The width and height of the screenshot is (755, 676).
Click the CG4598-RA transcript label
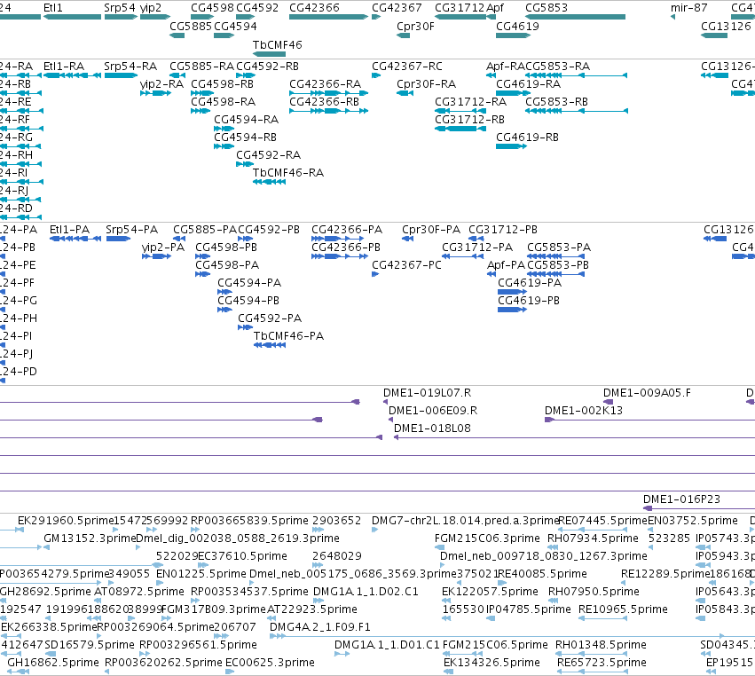(223, 102)
